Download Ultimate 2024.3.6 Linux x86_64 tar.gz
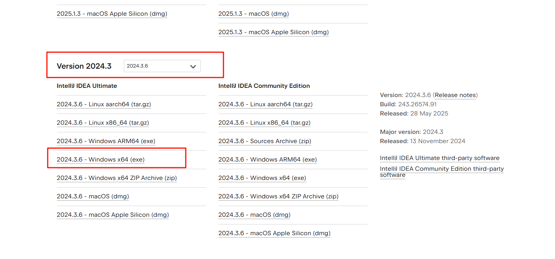 103,123
